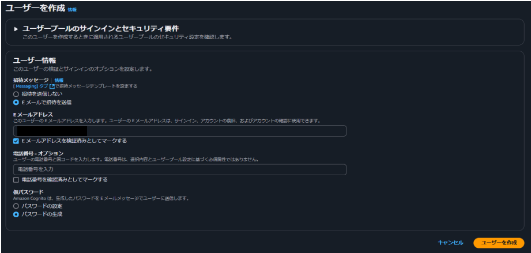531x253 pixels.
Task: Click the キャンセル button
Action: [450, 243]
